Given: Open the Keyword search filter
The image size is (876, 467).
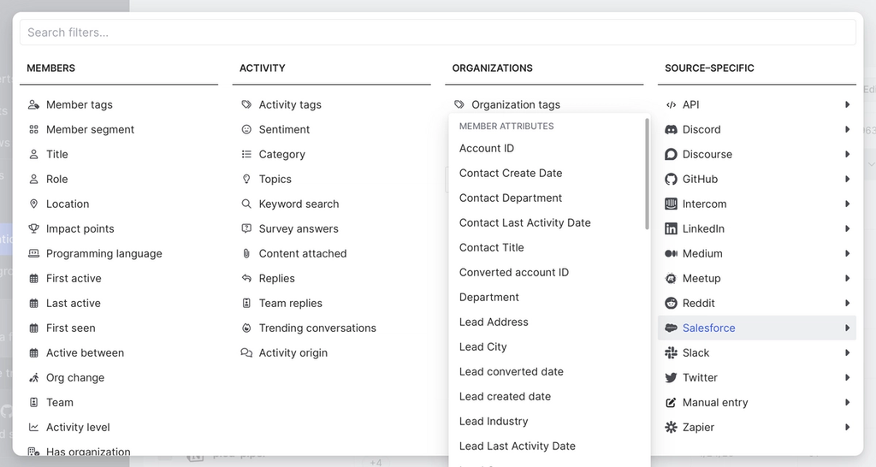Looking at the screenshot, I should pos(299,204).
